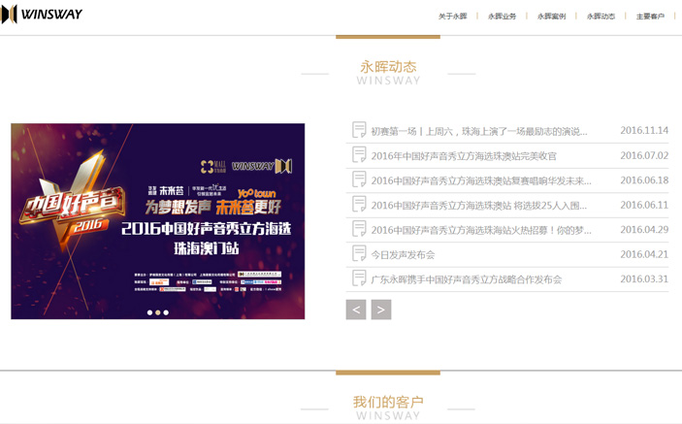This screenshot has height=424, width=682.
Task: Select the middle slideshow indicator dot
Action: point(158,312)
